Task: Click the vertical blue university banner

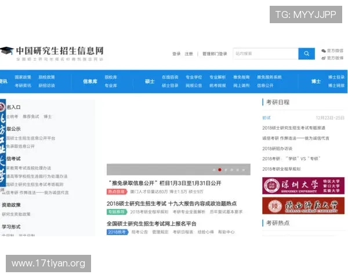Action: pos(3,143)
